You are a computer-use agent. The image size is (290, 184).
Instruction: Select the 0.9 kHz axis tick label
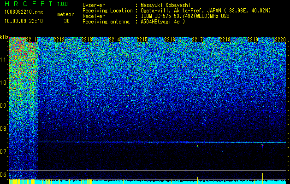(x=4, y=106)
